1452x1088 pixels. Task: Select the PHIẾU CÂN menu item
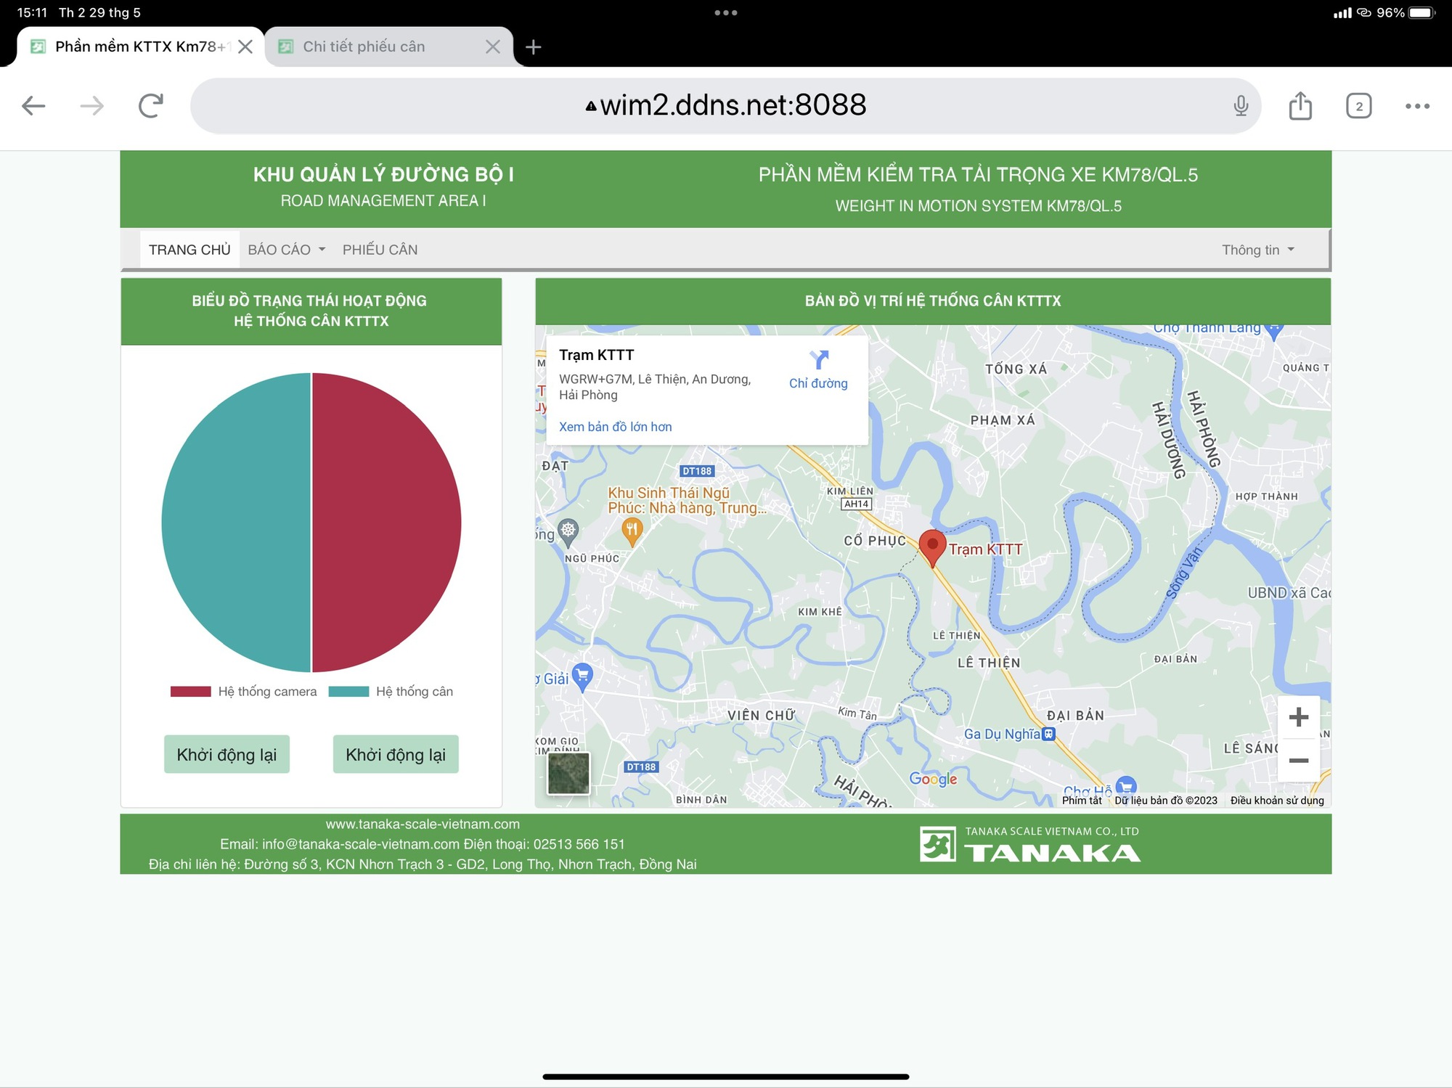[x=380, y=250]
